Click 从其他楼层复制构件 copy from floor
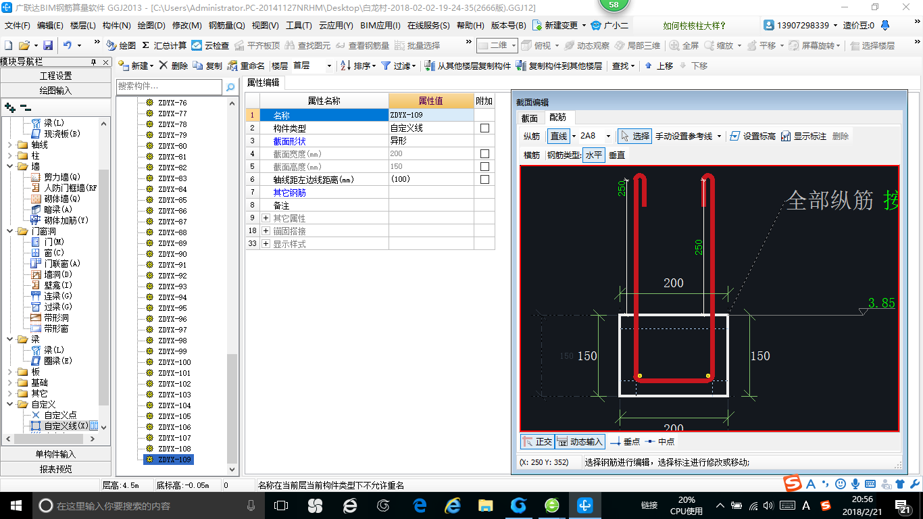This screenshot has width=923, height=519. tap(468, 66)
